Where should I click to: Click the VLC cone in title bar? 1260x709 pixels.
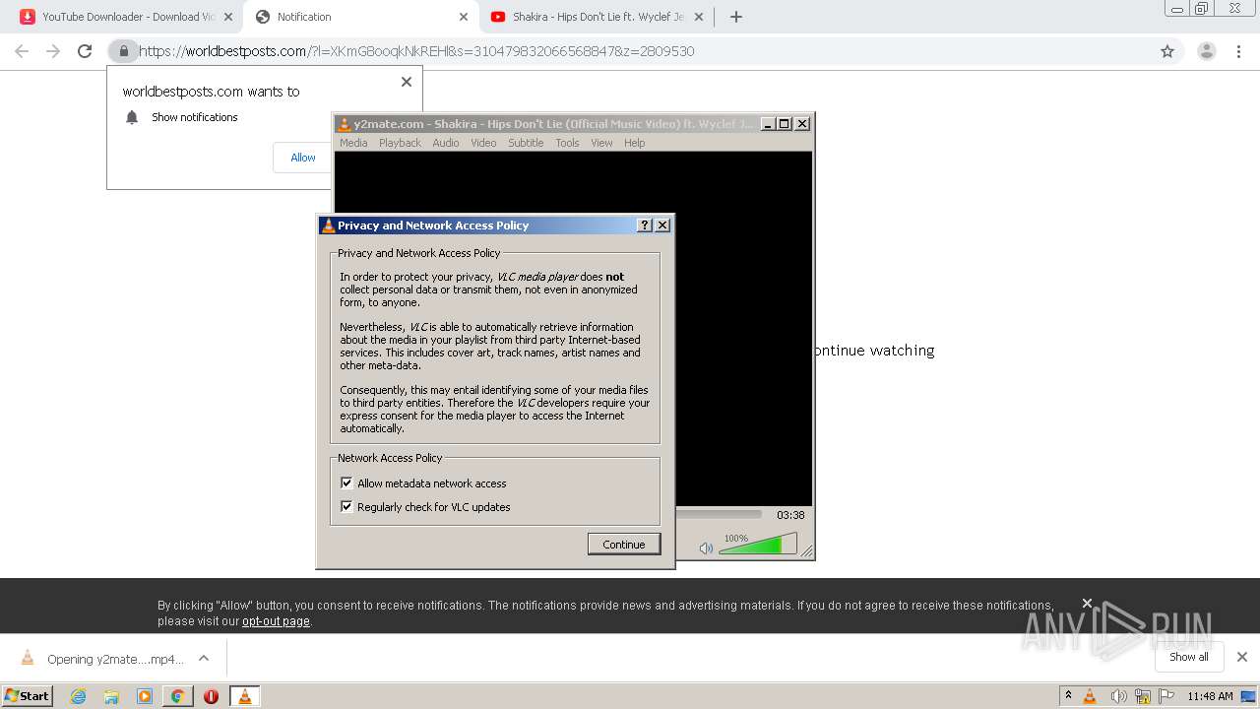344,124
